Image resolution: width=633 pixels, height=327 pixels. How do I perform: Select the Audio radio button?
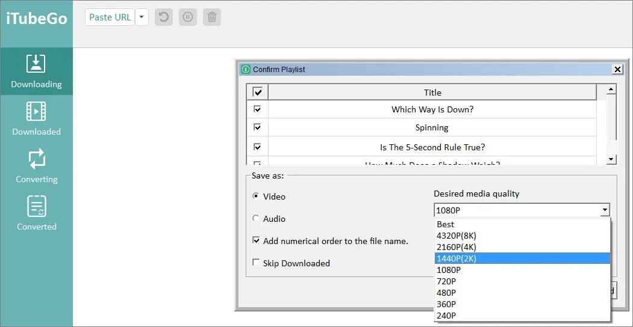pyautogui.click(x=256, y=219)
